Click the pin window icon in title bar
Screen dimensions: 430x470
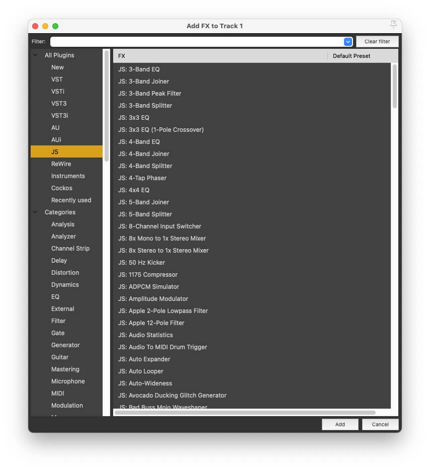[x=393, y=25]
